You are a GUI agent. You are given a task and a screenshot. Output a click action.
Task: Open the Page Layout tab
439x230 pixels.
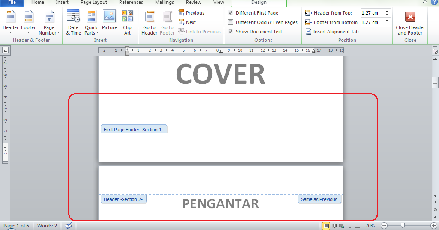click(x=94, y=3)
